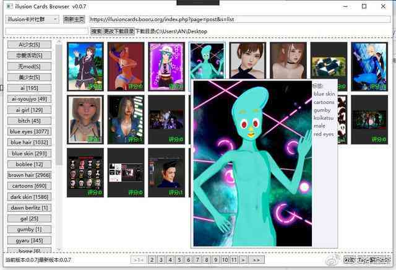
Task: Open the dark card with yellow-green scene
Action: pos(329,61)
